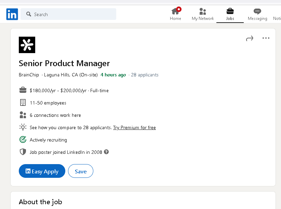The width and height of the screenshot is (281, 209).
Task: Click the help question mark icon
Action: tap(106, 152)
